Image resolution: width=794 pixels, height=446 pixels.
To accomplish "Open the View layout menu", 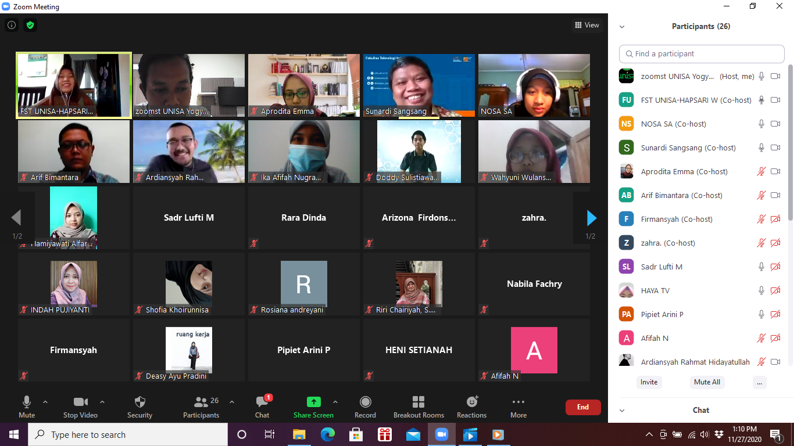I will click(x=586, y=25).
